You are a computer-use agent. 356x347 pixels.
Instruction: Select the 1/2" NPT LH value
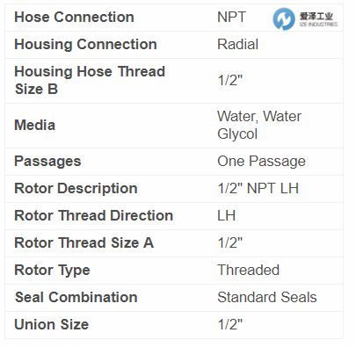(258, 188)
